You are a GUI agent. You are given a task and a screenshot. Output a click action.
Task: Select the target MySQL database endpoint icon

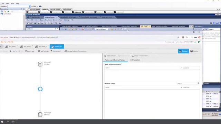click(40, 115)
